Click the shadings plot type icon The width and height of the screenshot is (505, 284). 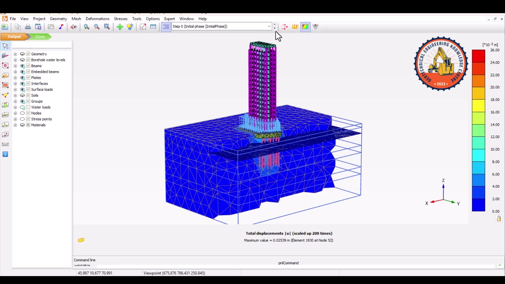tap(305, 27)
